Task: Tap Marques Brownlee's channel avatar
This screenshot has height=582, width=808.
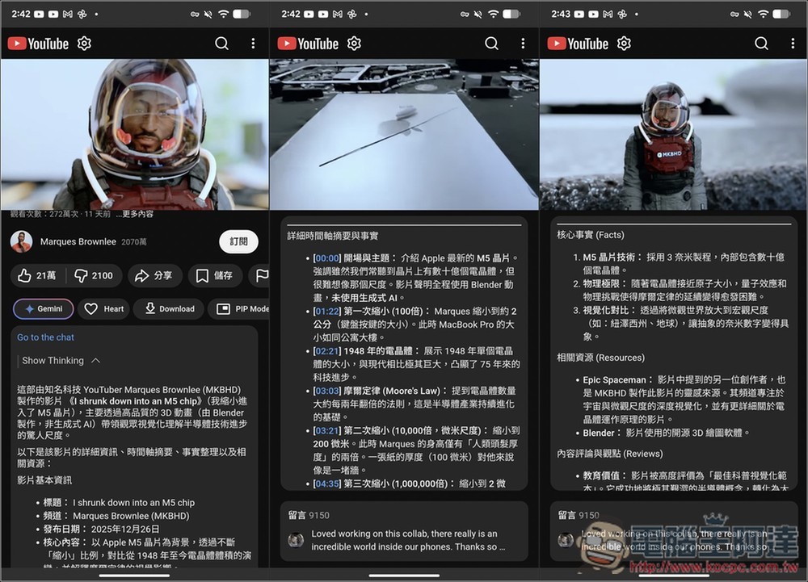Action: [21, 241]
